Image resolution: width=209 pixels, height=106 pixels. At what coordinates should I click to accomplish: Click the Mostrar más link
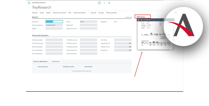[129, 17]
